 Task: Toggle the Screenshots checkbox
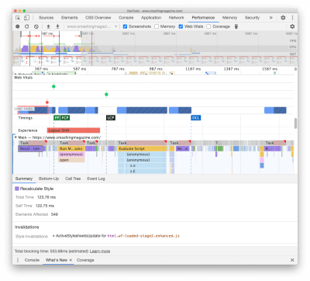[125, 26]
